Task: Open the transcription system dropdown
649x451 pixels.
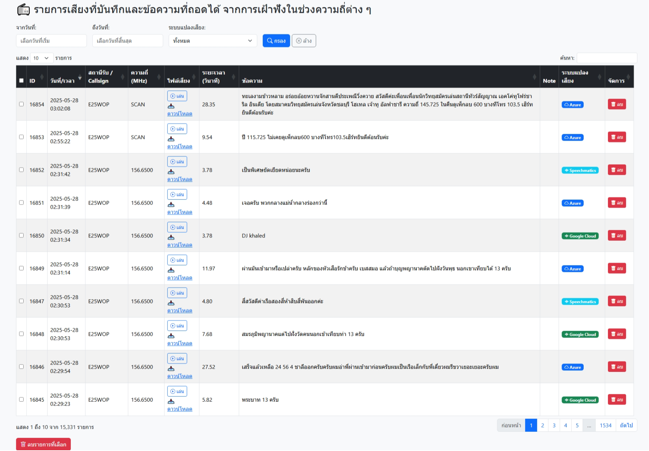Action: (x=213, y=41)
